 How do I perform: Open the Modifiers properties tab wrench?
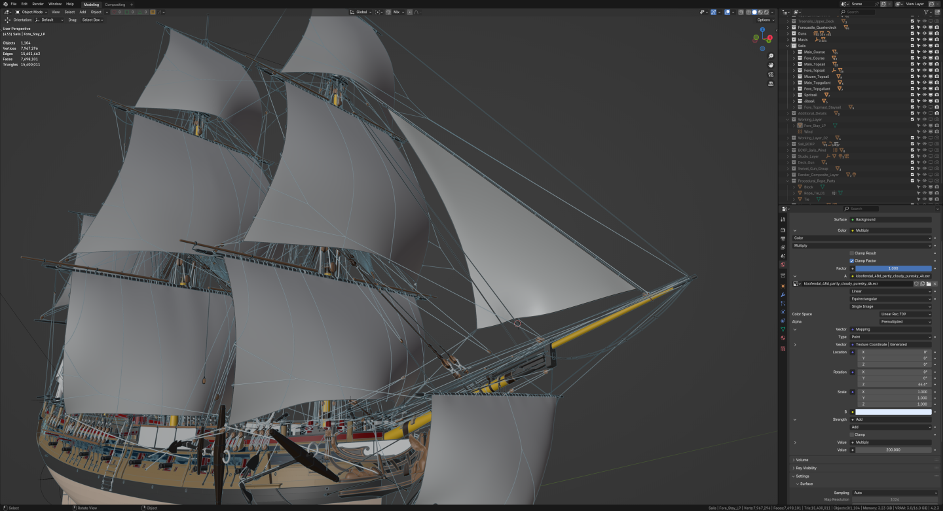783,295
